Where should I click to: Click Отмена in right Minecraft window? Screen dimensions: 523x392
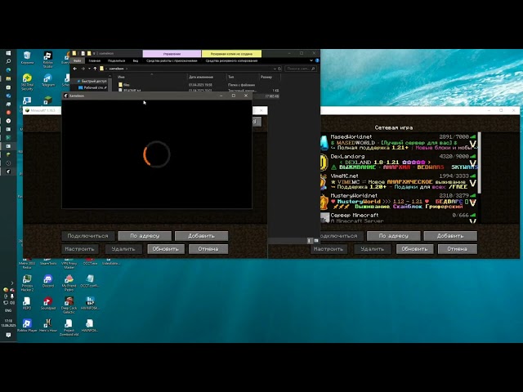(458, 248)
